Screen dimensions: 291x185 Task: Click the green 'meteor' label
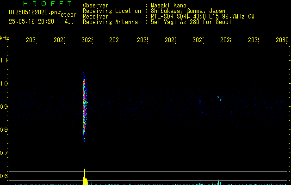tap(67, 15)
